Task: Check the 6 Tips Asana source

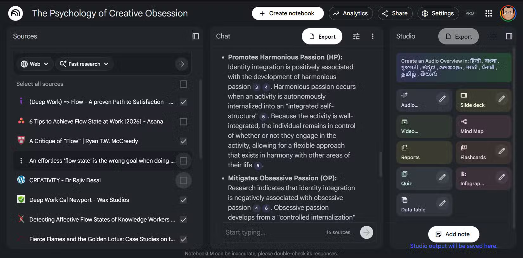Action: [x=183, y=122]
